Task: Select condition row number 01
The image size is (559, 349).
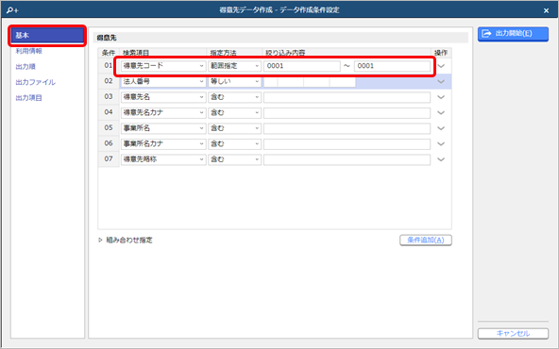Action: 109,65
